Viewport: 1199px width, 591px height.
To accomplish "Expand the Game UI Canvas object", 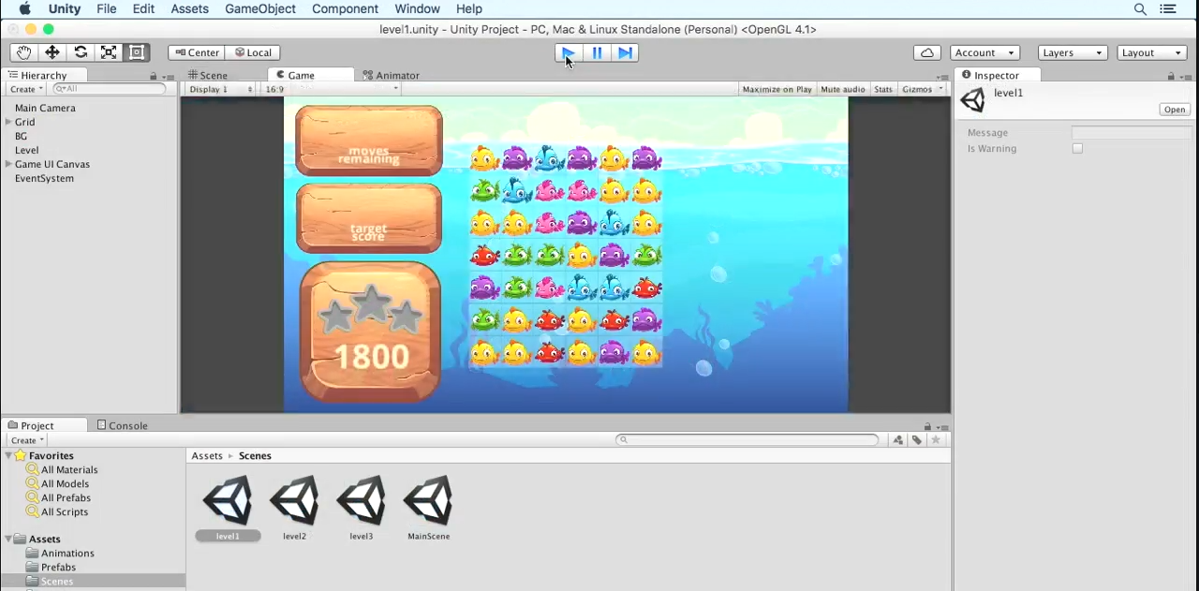I will click(8, 164).
